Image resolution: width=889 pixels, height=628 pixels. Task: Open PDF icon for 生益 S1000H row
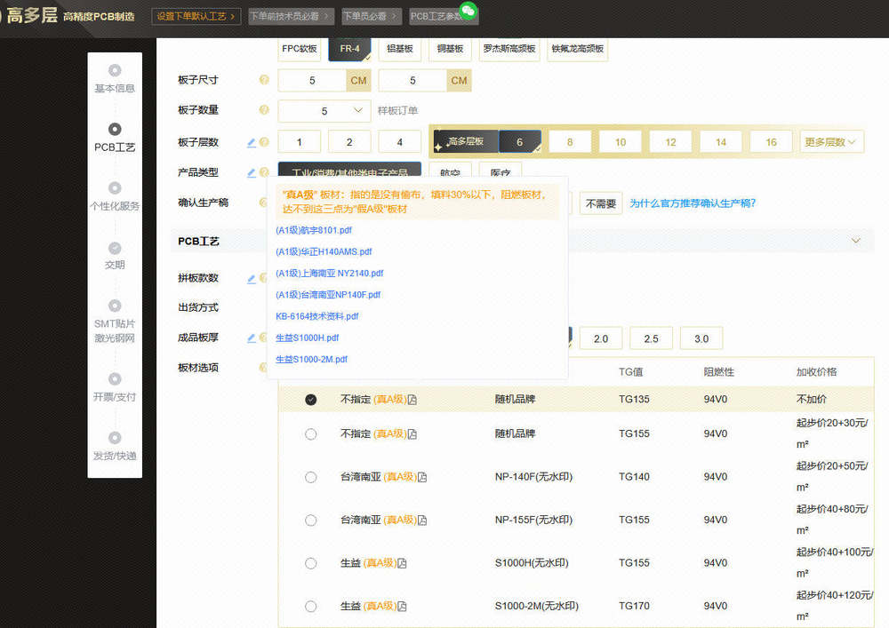(x=402, y=563)
